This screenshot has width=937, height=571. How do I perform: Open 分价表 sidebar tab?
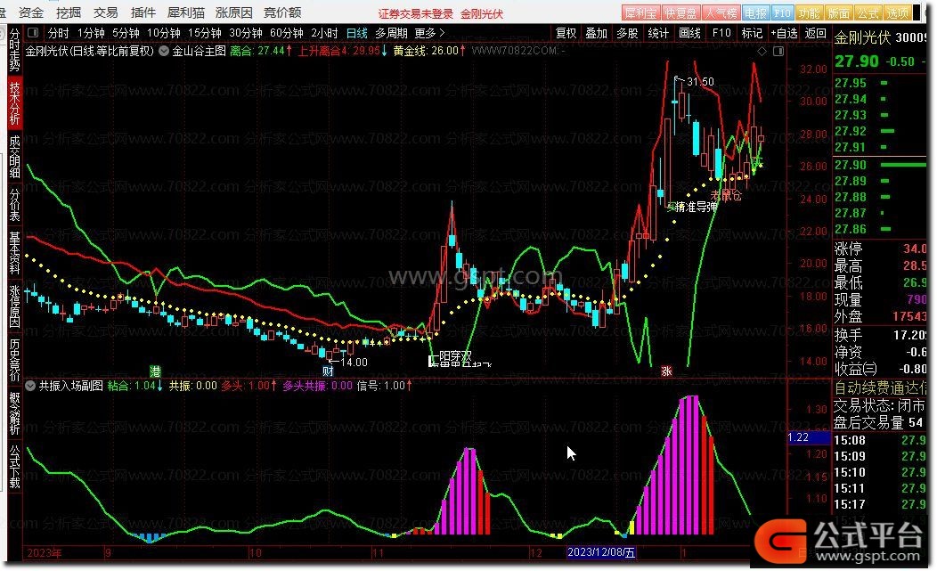[14, 205]
